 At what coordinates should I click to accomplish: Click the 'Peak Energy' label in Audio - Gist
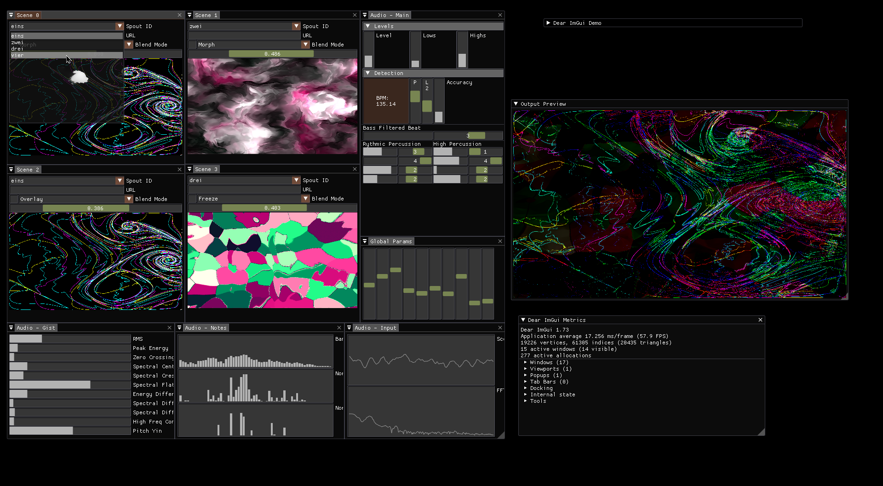(150, 348)
